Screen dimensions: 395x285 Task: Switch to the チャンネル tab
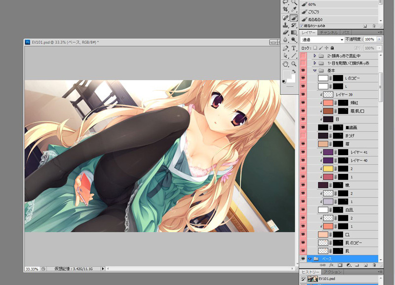coord(328,33)
